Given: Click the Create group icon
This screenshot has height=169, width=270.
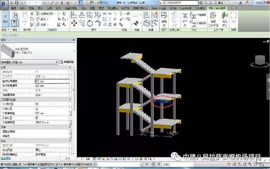Looking at the screenshot, I should [x=155, y=15].
